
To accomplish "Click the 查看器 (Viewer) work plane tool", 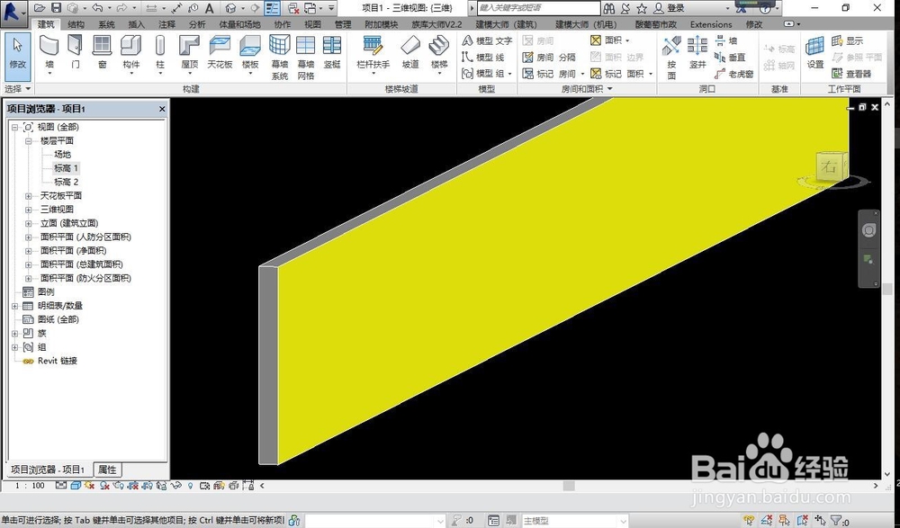I will click(851, 74).
